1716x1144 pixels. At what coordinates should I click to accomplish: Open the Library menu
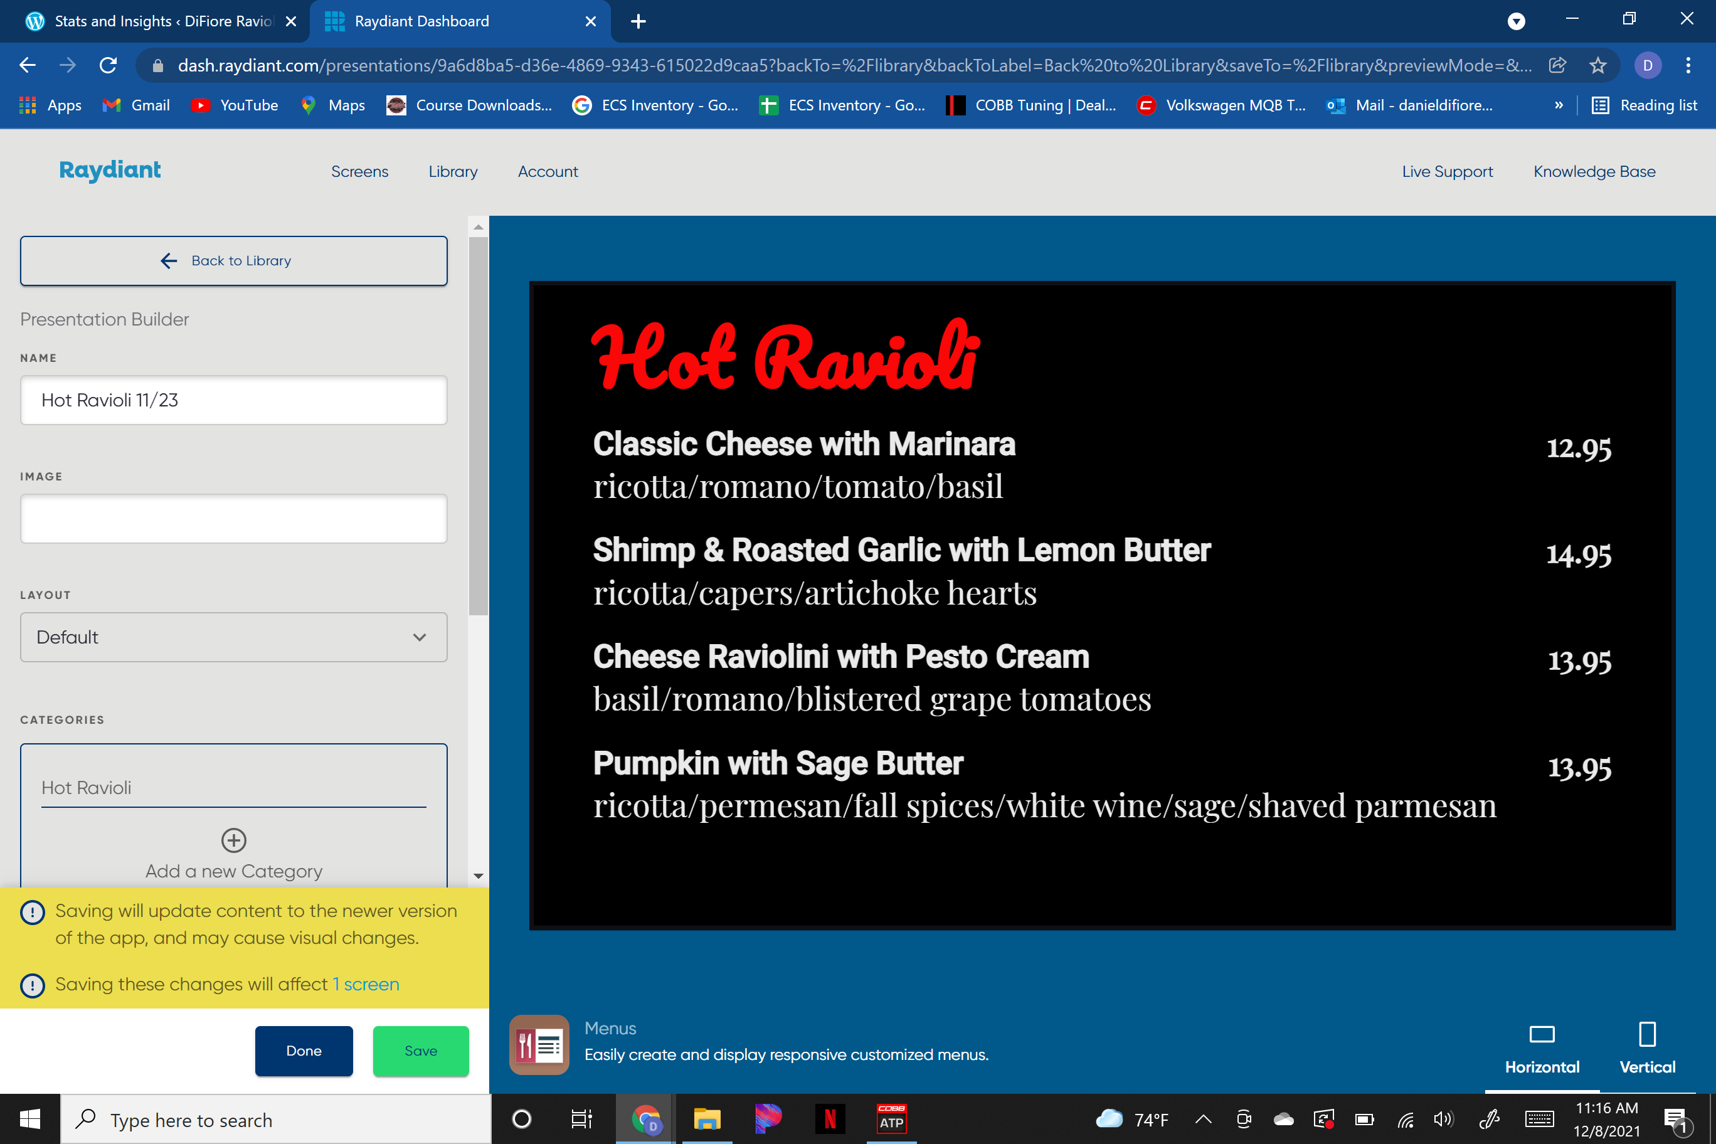[x=452, y=171]
